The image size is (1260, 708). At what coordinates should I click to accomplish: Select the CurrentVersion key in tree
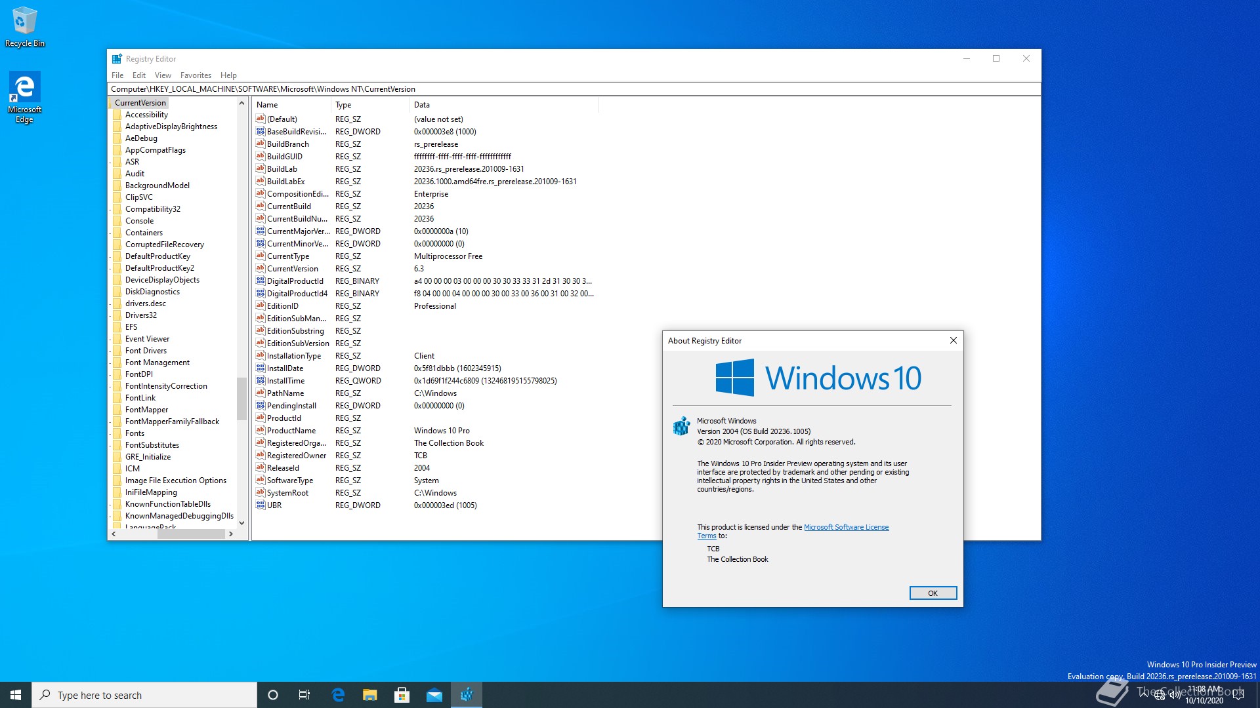[x=140, y=103]
